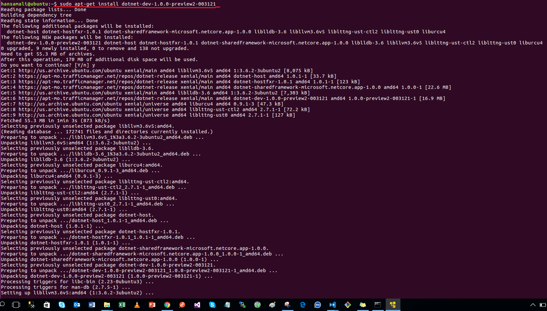Open Outlook from the taskbar
The height and width of the screenshot is (311, 547).
click(77, 305)
